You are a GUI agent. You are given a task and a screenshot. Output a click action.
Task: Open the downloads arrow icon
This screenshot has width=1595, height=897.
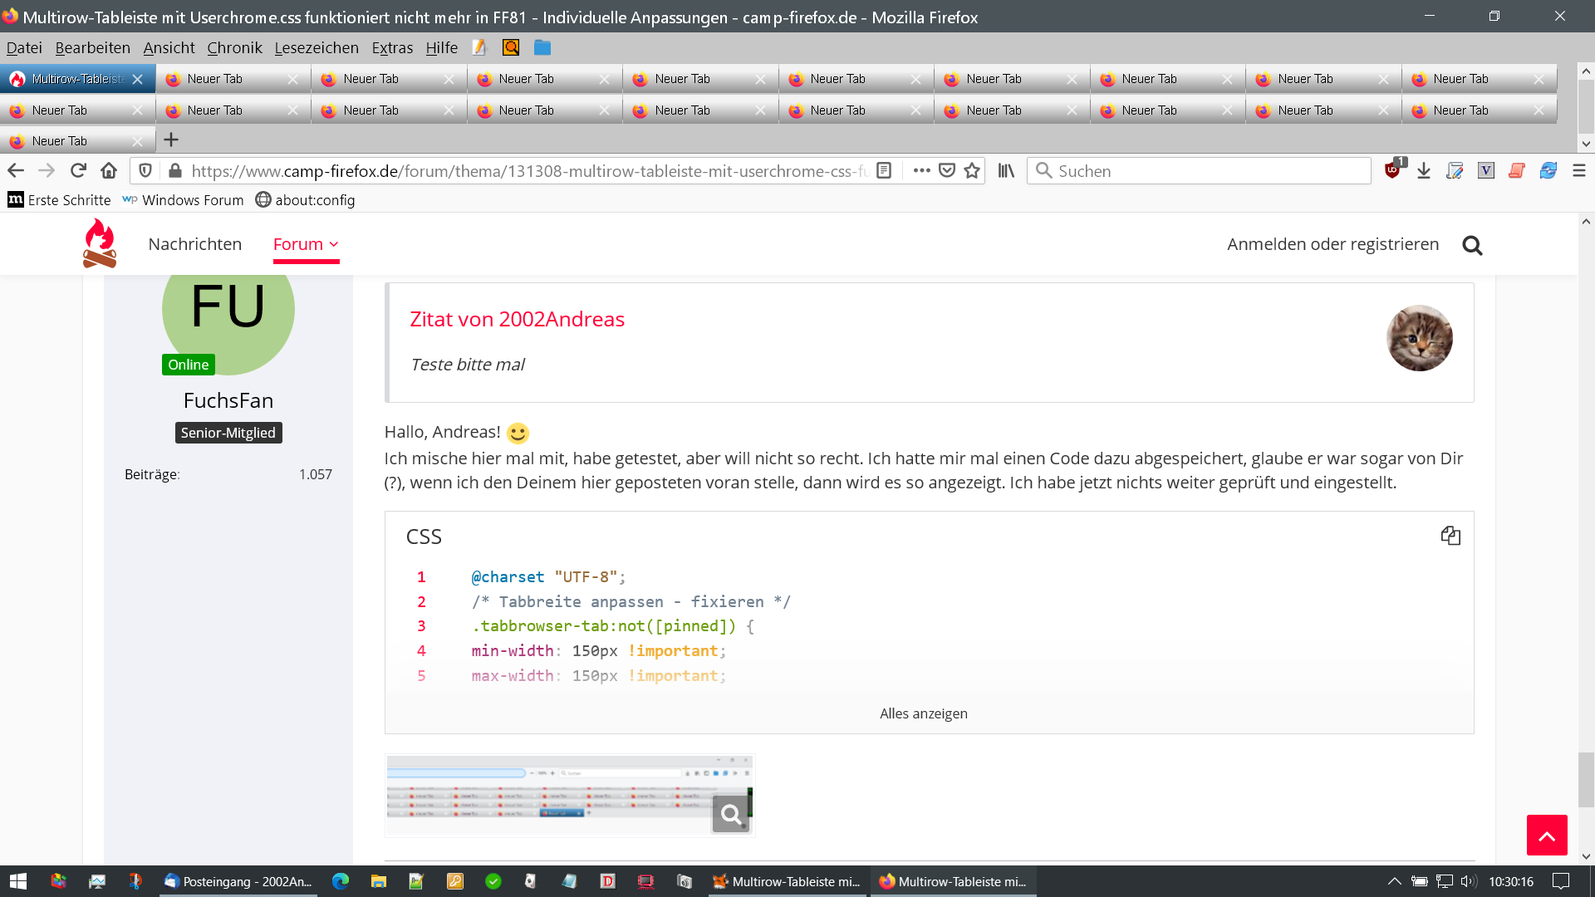(x=1424, y=170)
